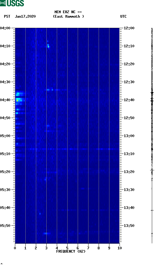Viewport: 165px width, 267px height.
Task: Click the '04:30' PST time label
Action: click(5, 82)
